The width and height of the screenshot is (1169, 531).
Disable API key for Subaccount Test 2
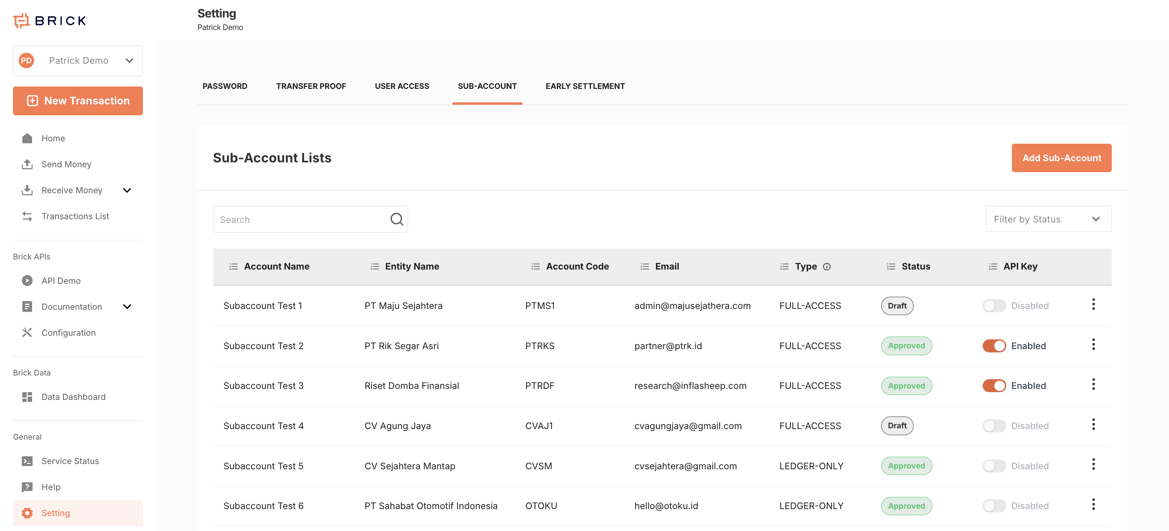point(994,346)
